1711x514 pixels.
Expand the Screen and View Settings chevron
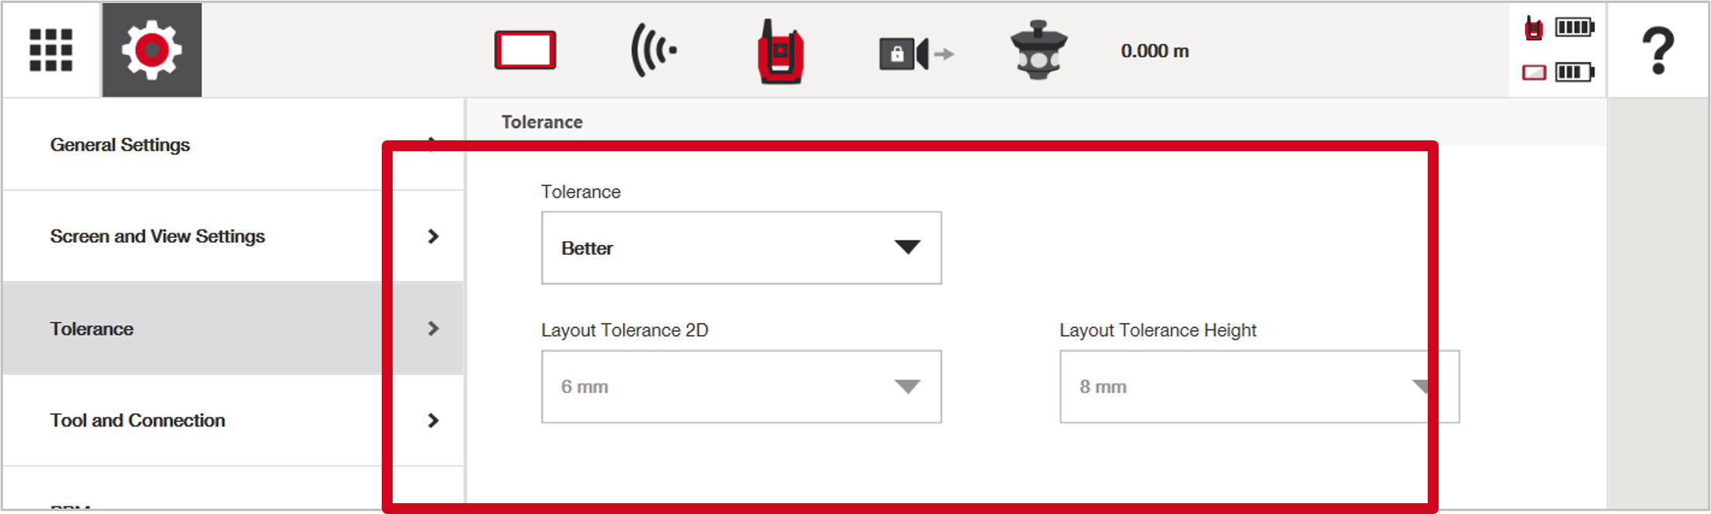(x=433, y=236)
